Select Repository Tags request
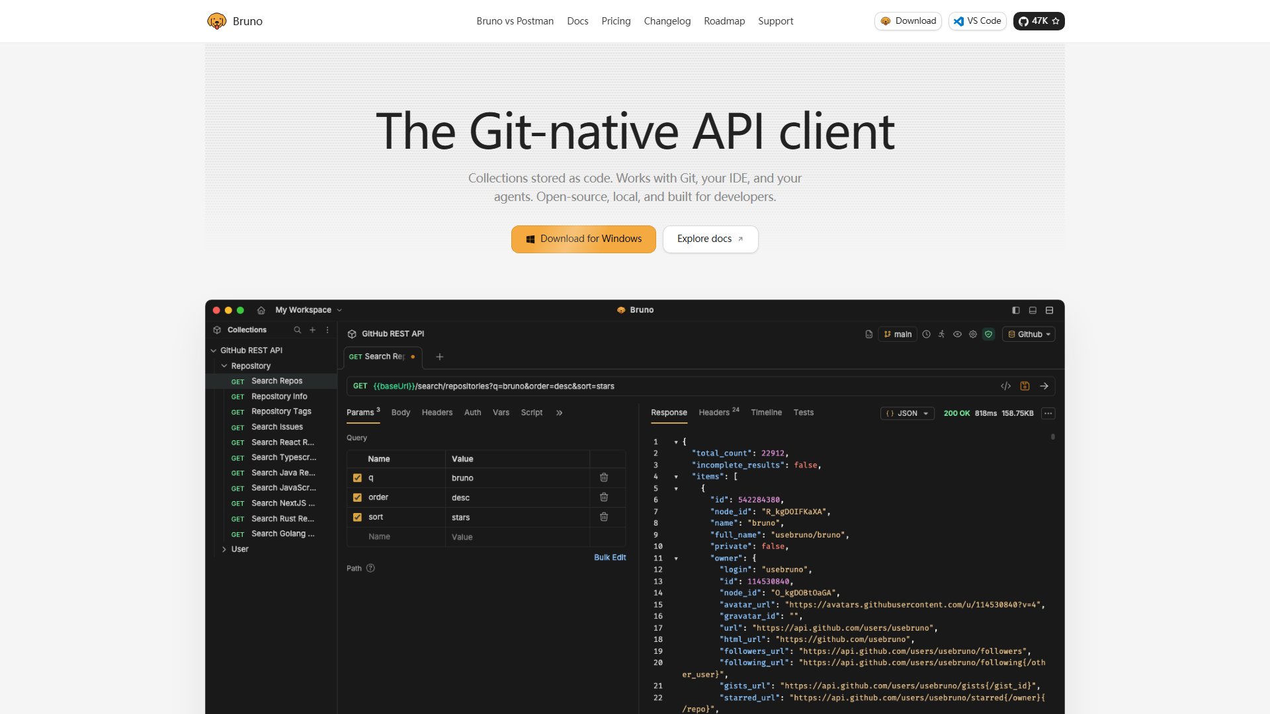The image size is (1270, 714). point(273,412)
